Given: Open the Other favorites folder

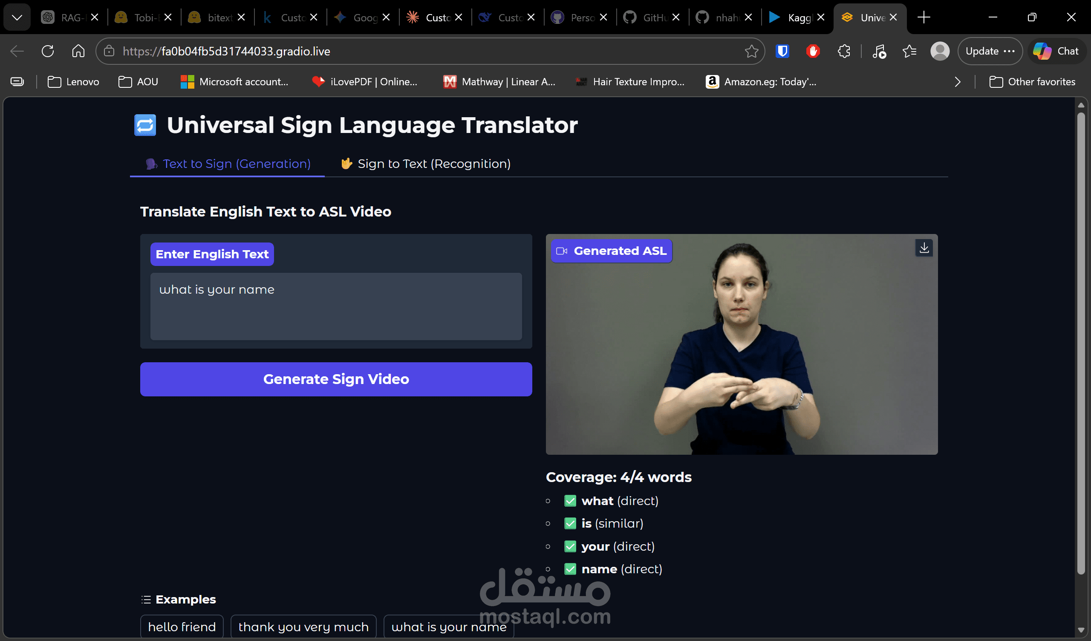Looking at the screenshot, I should [x=1032, y=82].
